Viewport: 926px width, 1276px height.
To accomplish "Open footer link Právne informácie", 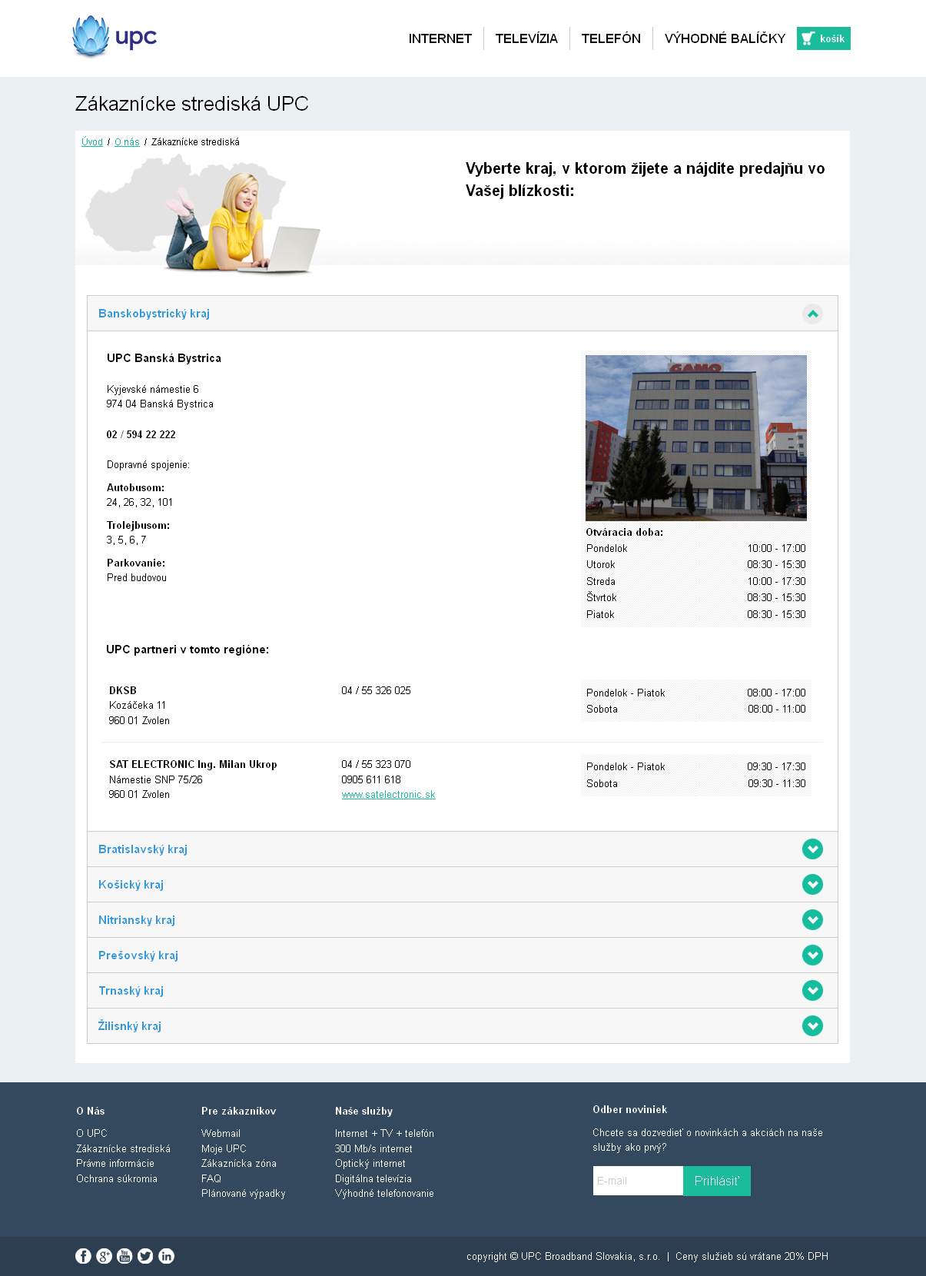I will pos(115,1164).
